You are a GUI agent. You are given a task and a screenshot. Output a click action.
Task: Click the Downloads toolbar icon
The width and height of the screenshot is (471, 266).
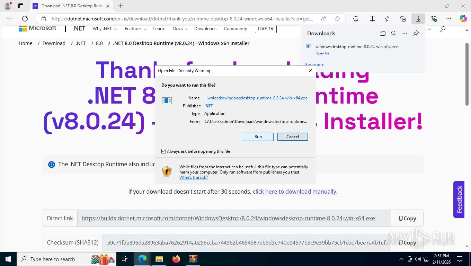click(418, 19)
